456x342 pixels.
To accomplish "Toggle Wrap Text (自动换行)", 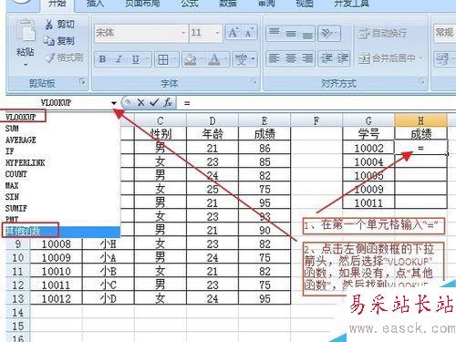I will (x=382, y=33).
